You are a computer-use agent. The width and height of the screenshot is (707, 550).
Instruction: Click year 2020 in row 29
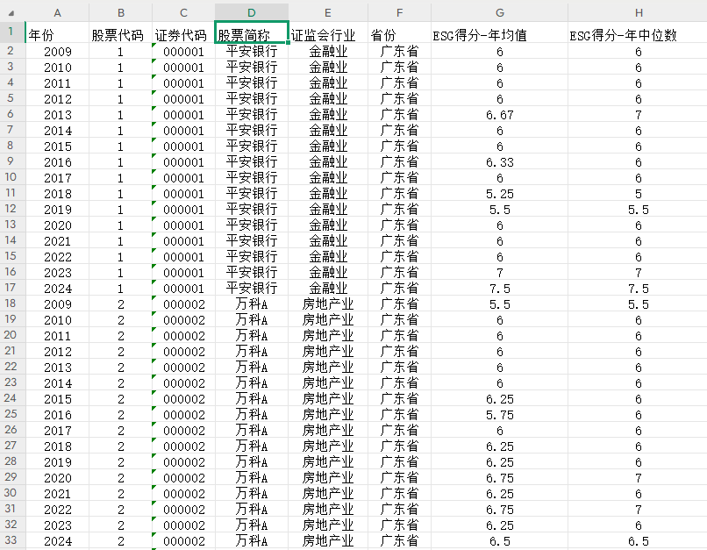[x=57, y=477]
